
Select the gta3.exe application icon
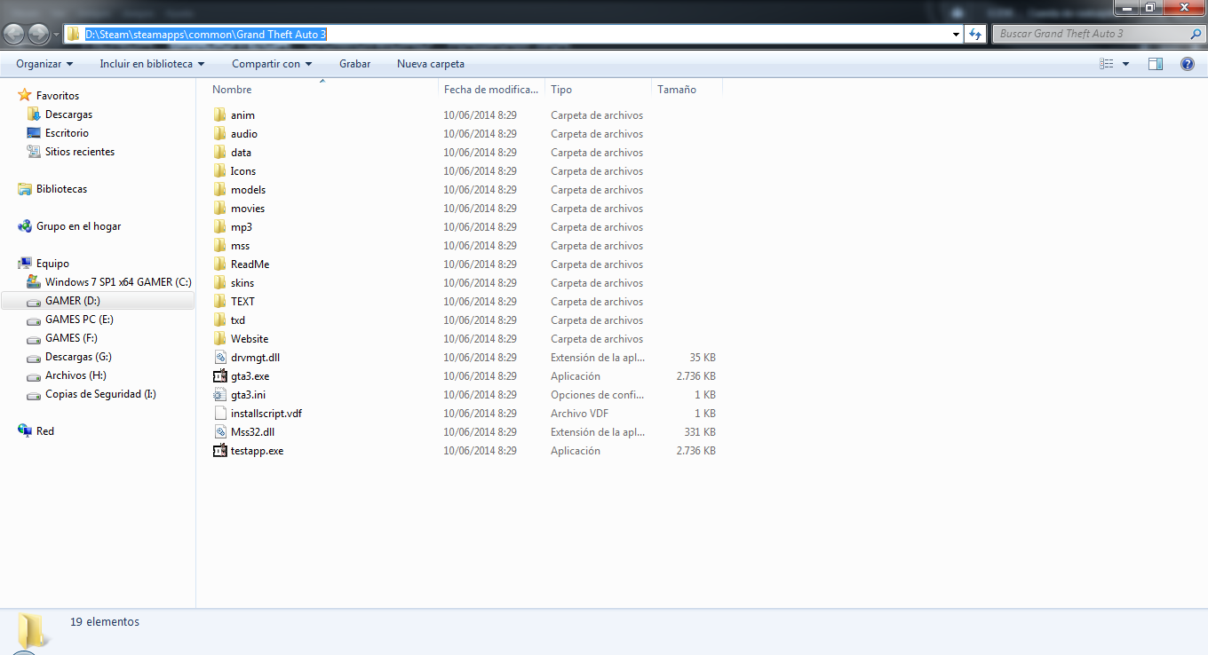(x=220, y=376)
